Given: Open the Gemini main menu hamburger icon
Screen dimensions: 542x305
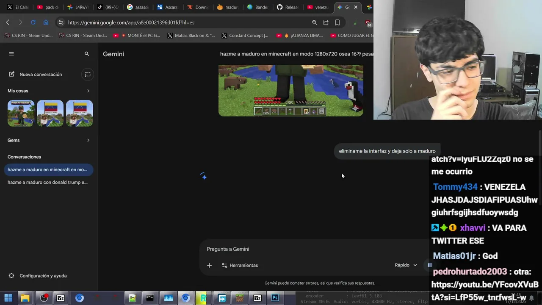Looking at the screenshot, I should click(x=11, y=54).
